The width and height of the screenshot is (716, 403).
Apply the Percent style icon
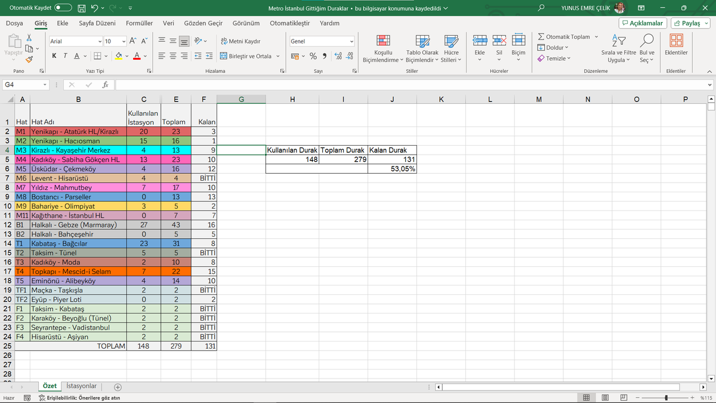[313, 56]
